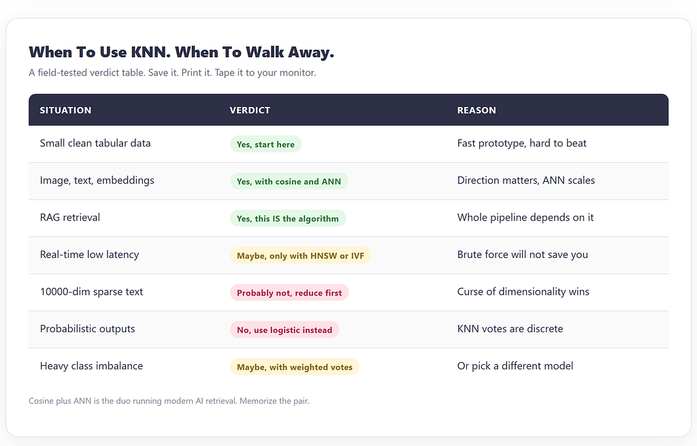The height and width of the screenshot is (446, 697).
Task: Click the REASON column header
Action: pyautogui.click(x=476, y=110)
